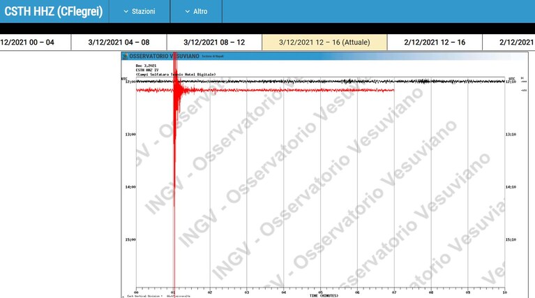Click the Stazioni chevron arrow
This screenshot has width=535, height=298.
click(126, 12)
